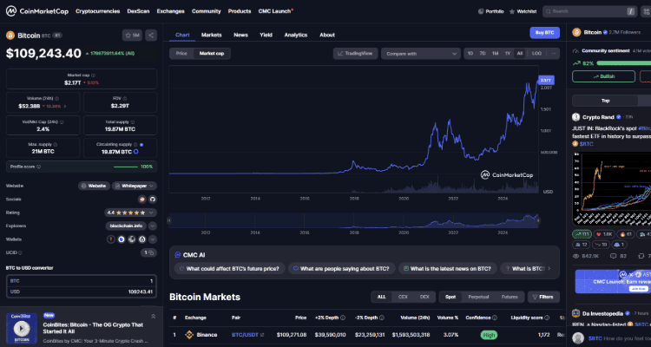
Task: Grab left handle of chart range slider
Action: (169, 220)
